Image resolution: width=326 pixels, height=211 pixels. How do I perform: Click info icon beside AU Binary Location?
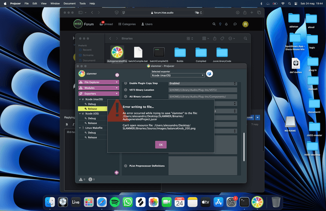[x=126, y=96]
